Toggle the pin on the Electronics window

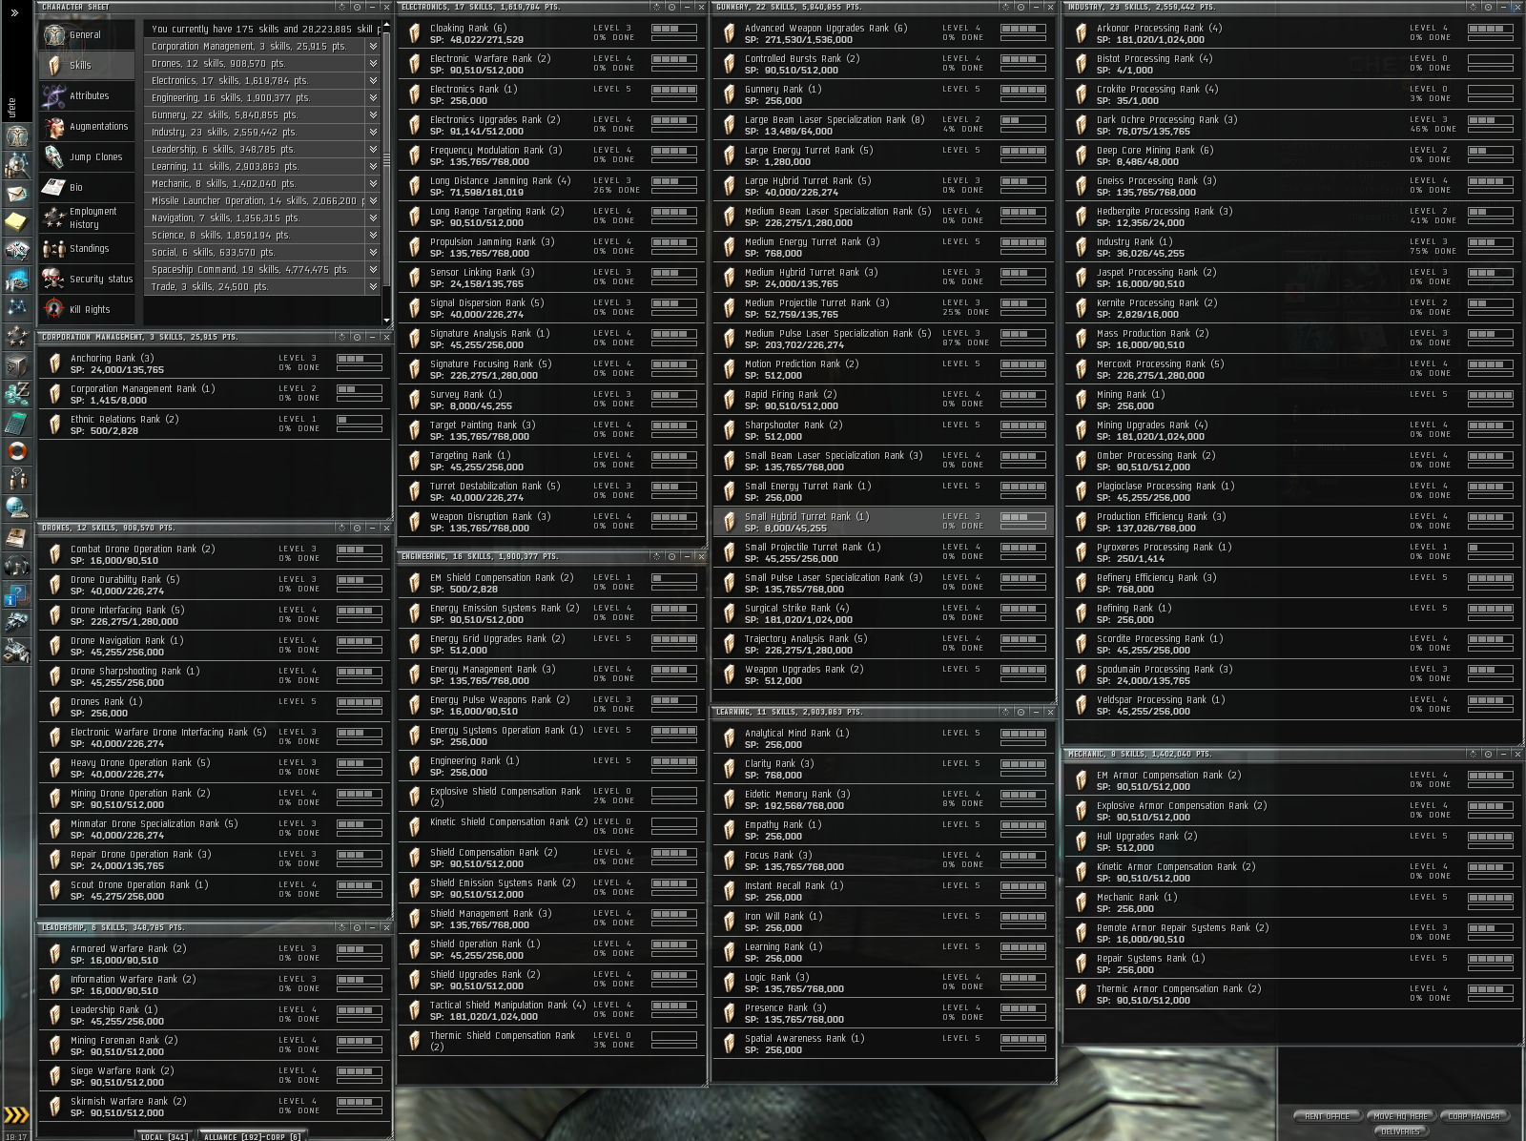pyautogui.click(x=657, y=7)
